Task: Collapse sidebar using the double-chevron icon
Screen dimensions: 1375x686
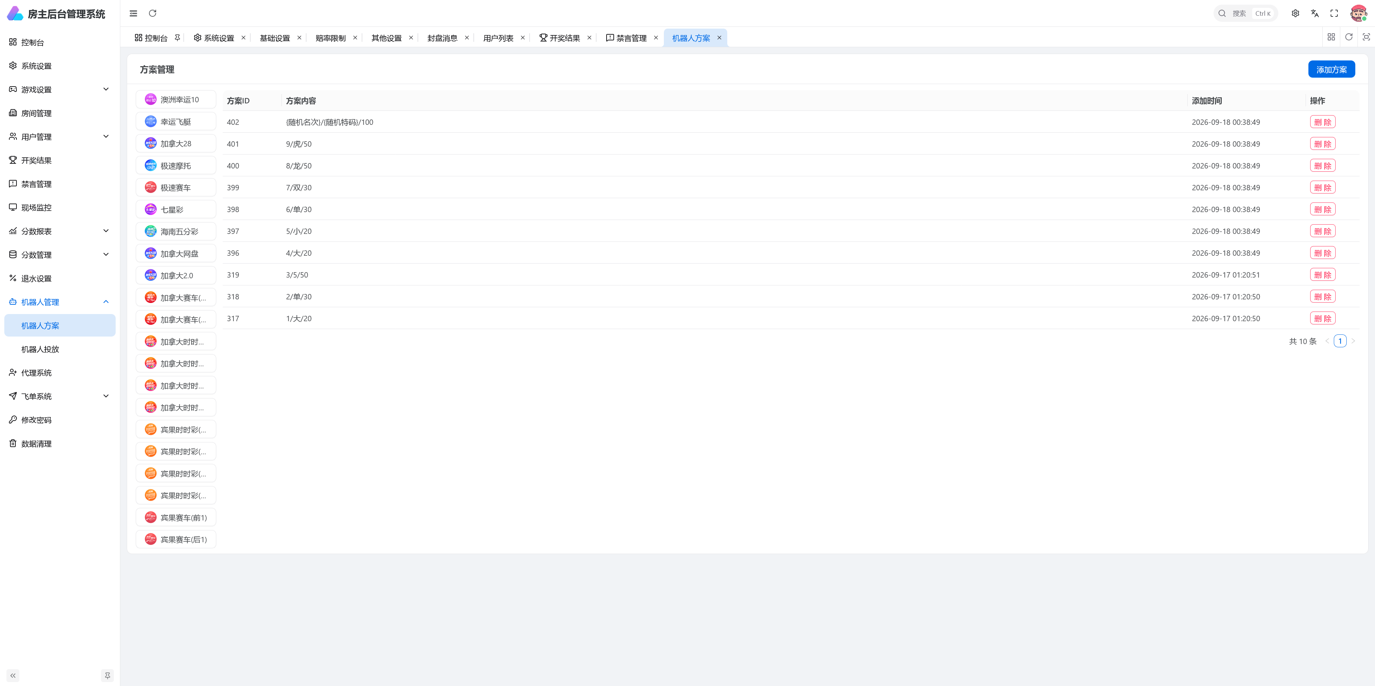Action: pyautogui.click(x=13, y=675)
